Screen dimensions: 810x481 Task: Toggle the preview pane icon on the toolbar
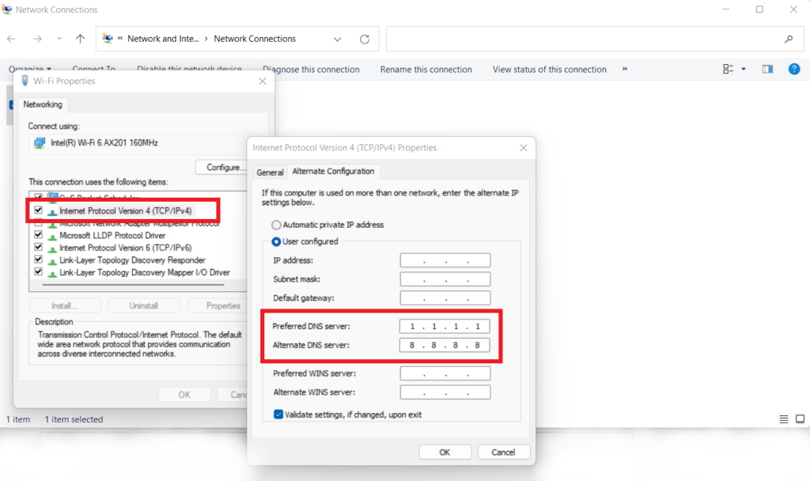766,69
